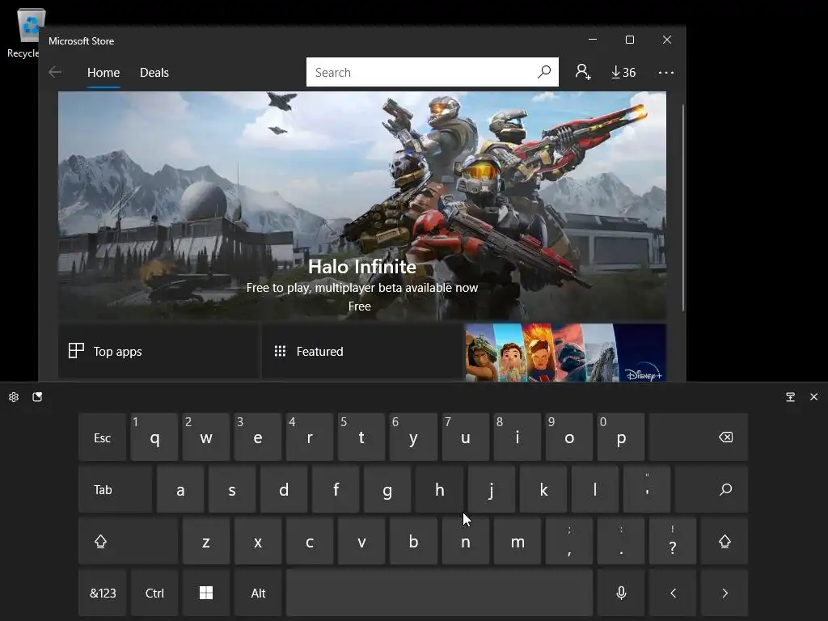Open the Top apps tile
Viewport: 828px width, 621px height.
click(x=158, y=351)
